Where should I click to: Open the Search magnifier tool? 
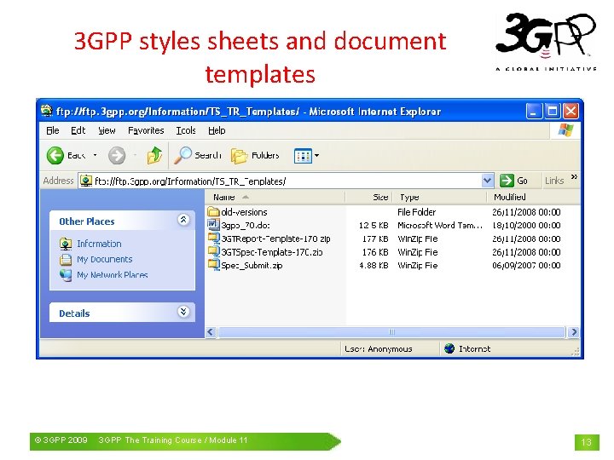tap(182, 155)
